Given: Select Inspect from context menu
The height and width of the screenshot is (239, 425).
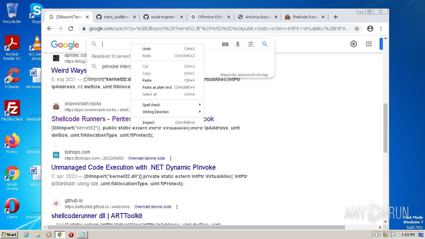Looking at the screenshot, I should tap(167, 122).
